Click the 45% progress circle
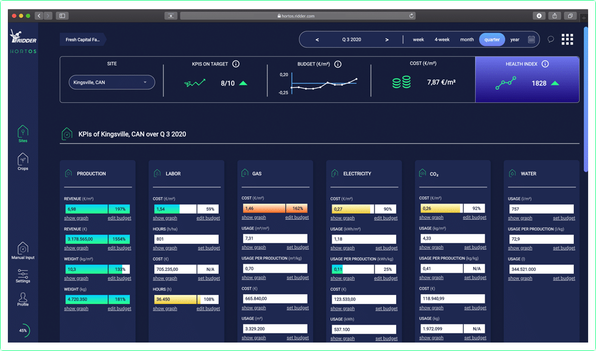The height and width of the screenshot is (351, 596). point(23,331)
